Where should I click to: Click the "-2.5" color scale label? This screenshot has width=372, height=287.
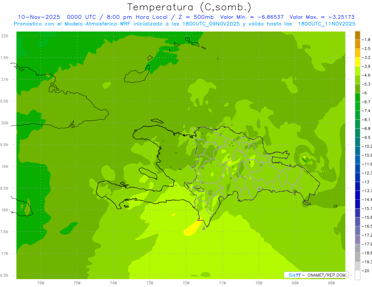coord(366,49)
